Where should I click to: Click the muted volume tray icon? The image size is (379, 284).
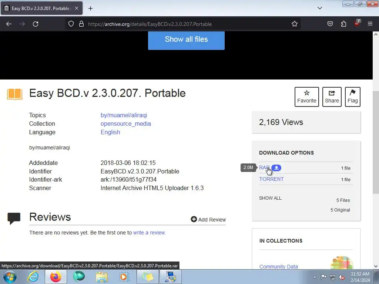[342, 277]
